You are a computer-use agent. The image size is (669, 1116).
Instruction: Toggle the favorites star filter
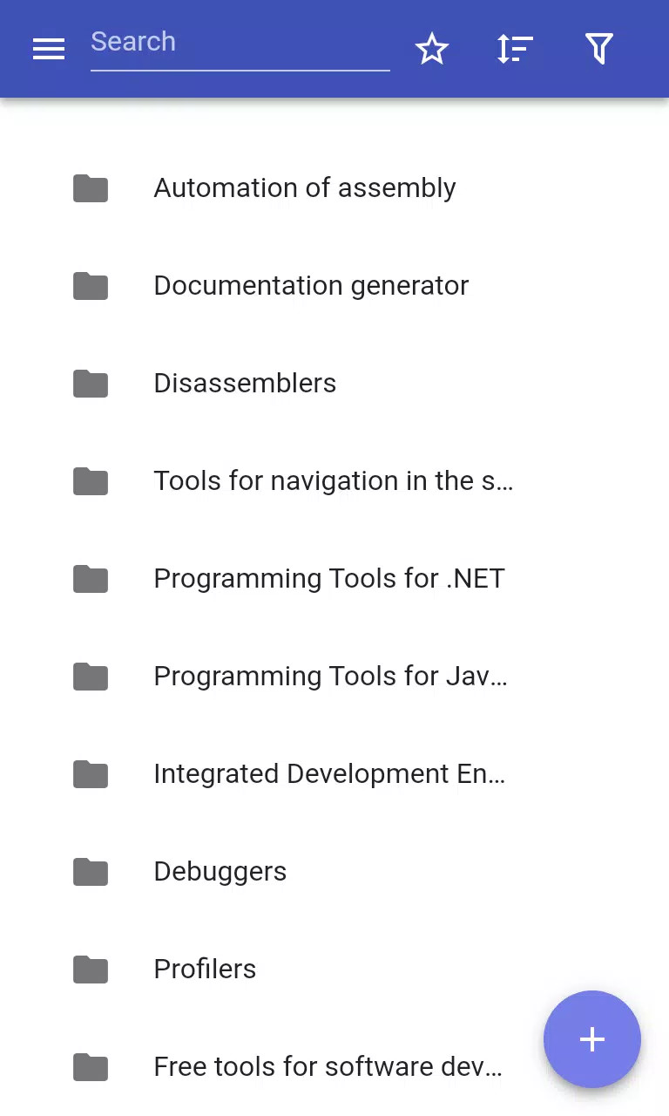431,50
